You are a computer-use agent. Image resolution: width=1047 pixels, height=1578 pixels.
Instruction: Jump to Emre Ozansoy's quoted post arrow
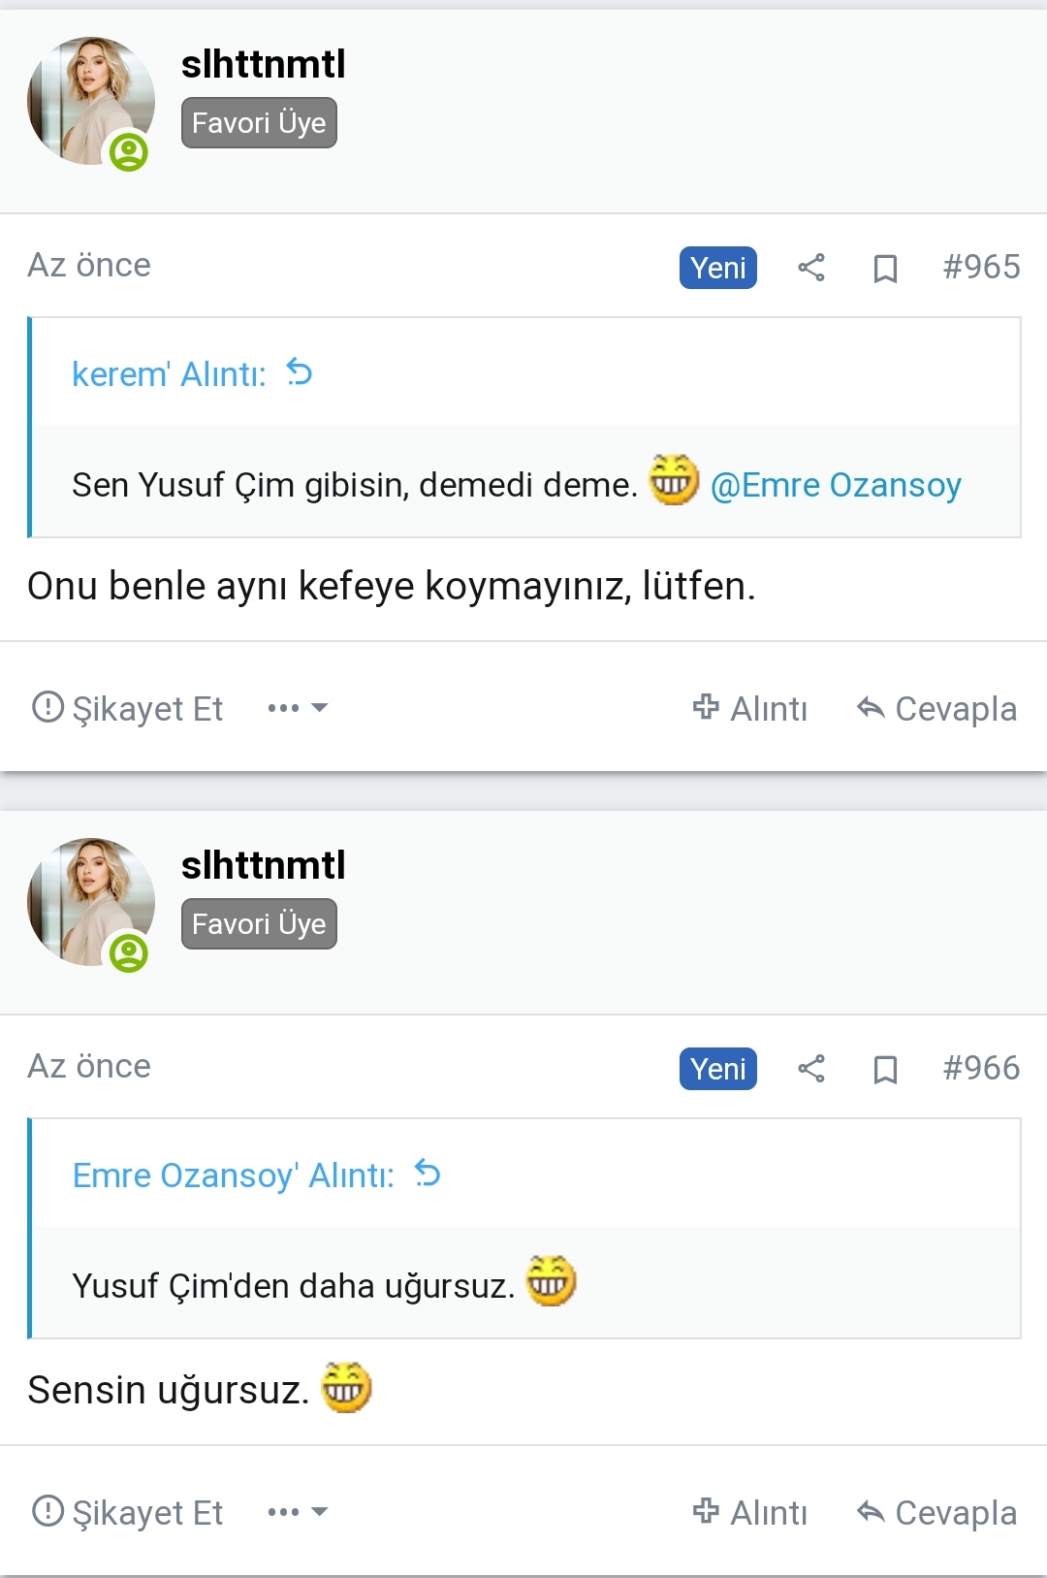(x=428, y=1174)
